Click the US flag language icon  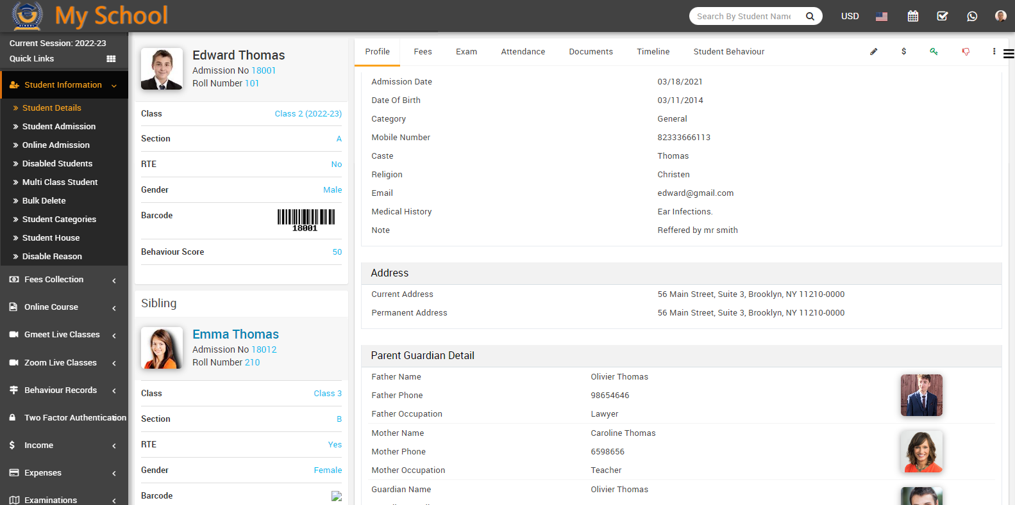(x=882, y=16)
